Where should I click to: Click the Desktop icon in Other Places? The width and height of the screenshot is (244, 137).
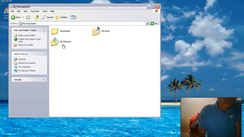click(16, 59)
